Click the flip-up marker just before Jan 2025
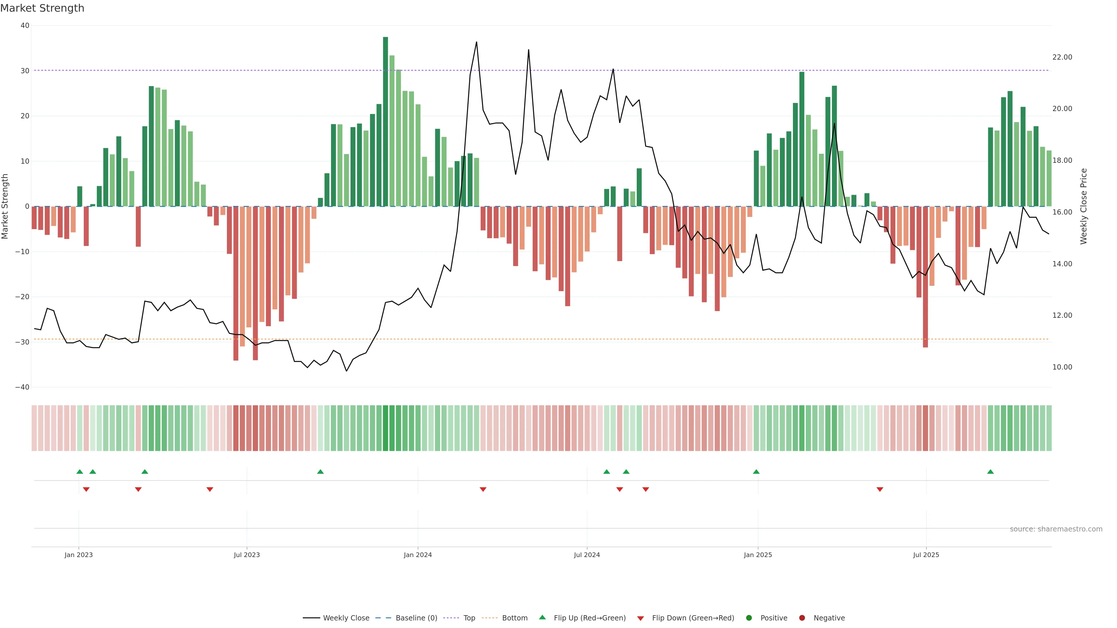 pos(756,472)
